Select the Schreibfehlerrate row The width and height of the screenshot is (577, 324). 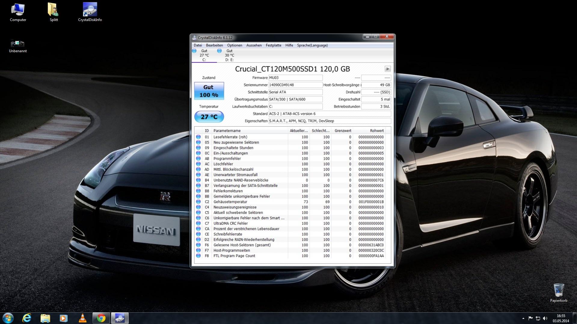[x=290, y=234]
